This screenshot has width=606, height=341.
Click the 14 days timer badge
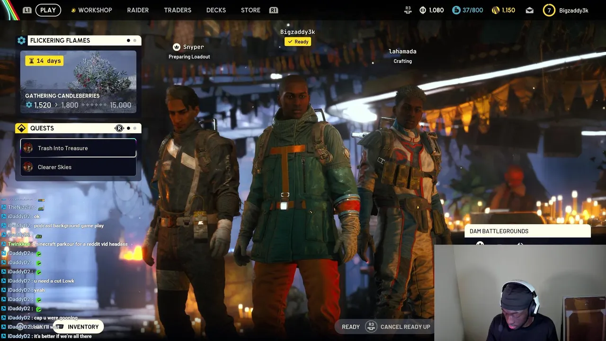(x=44, y=61)
